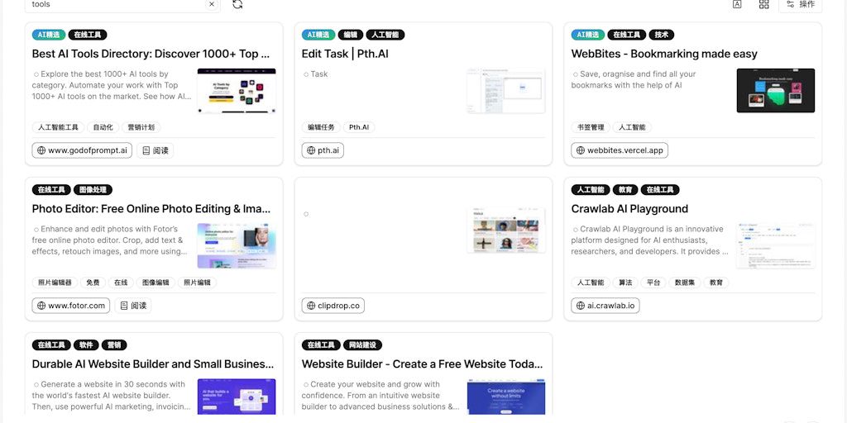Image resolution: width=847 pixels, height=423 pixels.
Task: Open the pth.ai link
Action: click(x=323, y=150)
